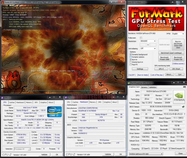Switch to CPU tab in right CPU-Z

tap(69, 102)
